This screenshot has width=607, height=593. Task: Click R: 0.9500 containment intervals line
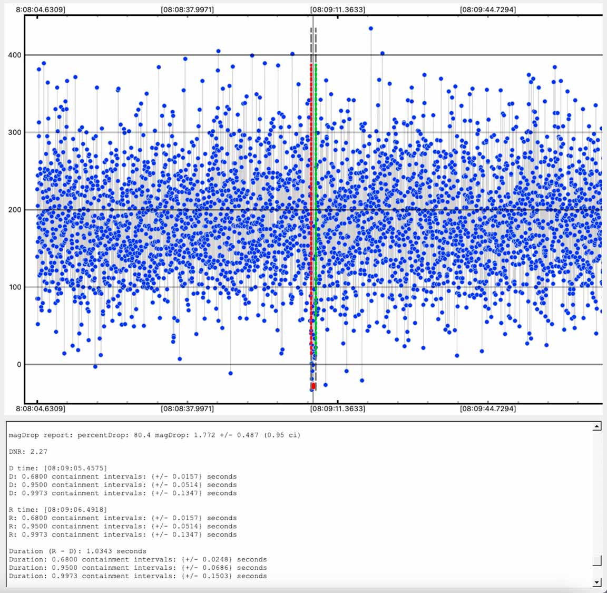122,527
